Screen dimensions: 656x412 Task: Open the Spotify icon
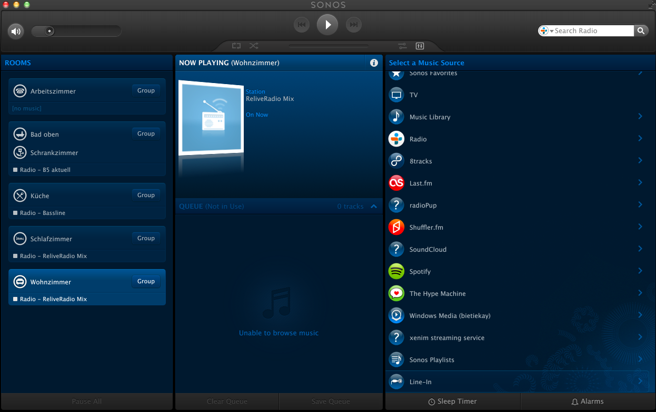(x=396, y=272)
